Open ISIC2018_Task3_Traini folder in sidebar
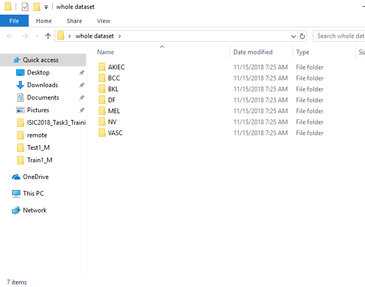 point(56,123)
